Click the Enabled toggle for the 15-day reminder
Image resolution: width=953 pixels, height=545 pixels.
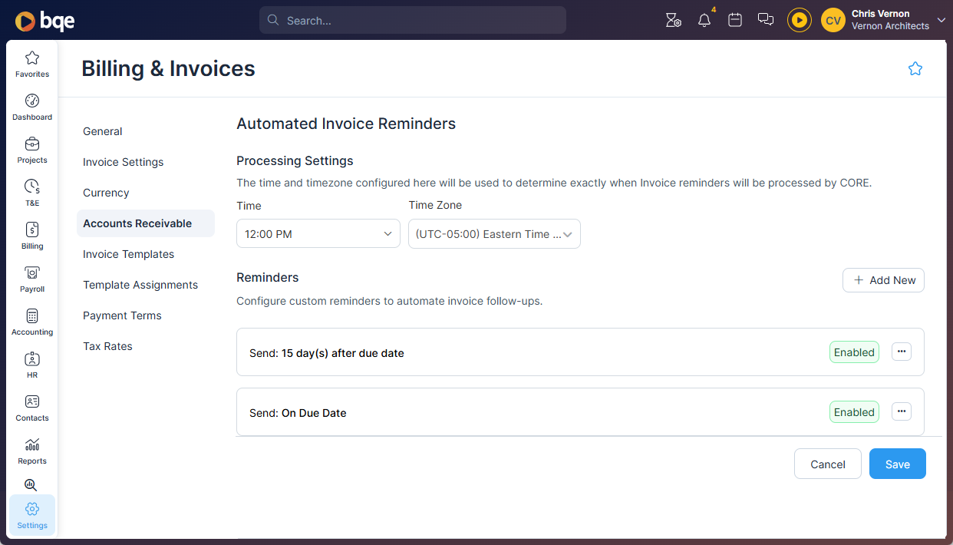pyautogui.click(x=854, y=352)
